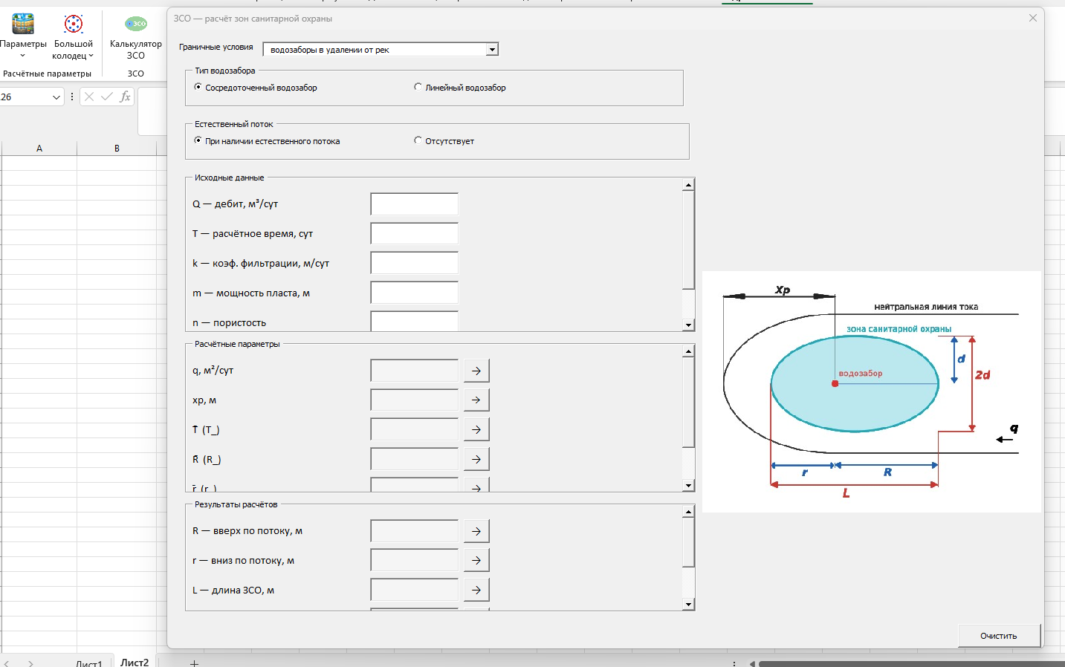Expand the Excel Name Box dropdown
The height and width of the screenshot is (667, 1065).
(x=56, y=97)
